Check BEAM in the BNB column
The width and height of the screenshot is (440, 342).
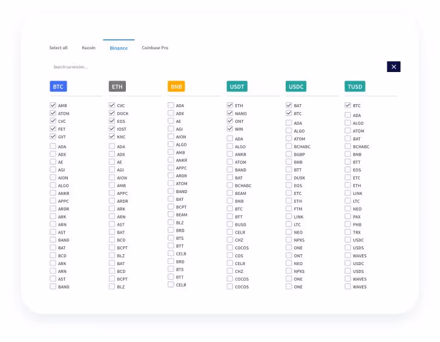[171, 214]
